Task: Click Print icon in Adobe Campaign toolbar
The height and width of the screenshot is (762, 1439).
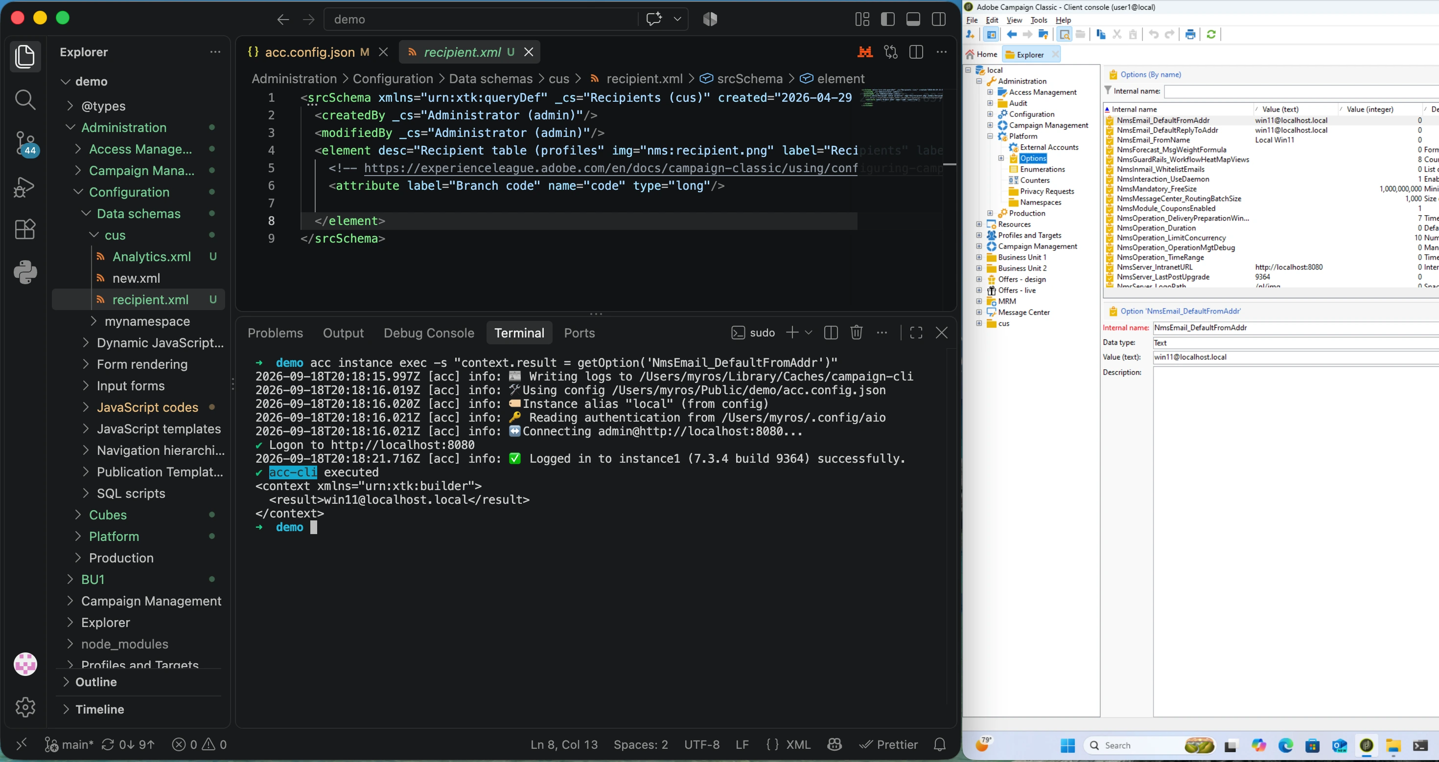Action: click(1190, 35)
